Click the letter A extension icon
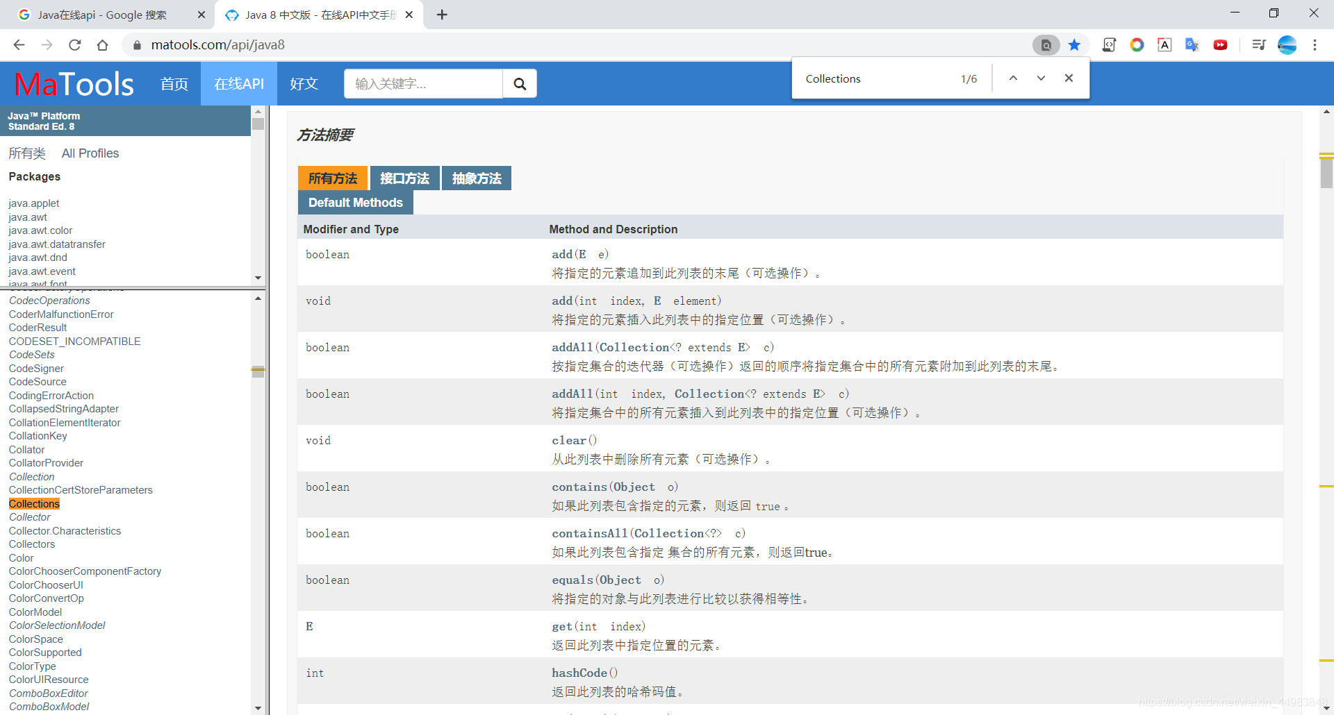Viewport: 1334px width, 715px height. pos(1164,45)
